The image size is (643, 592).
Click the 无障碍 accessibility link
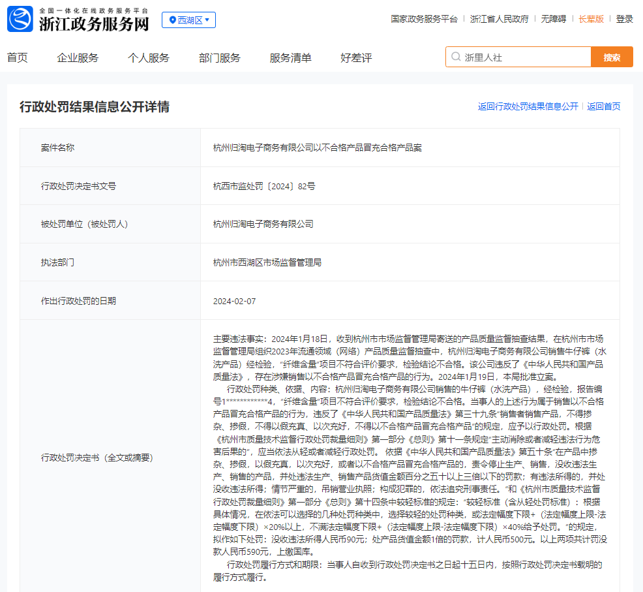click(553, 19)
